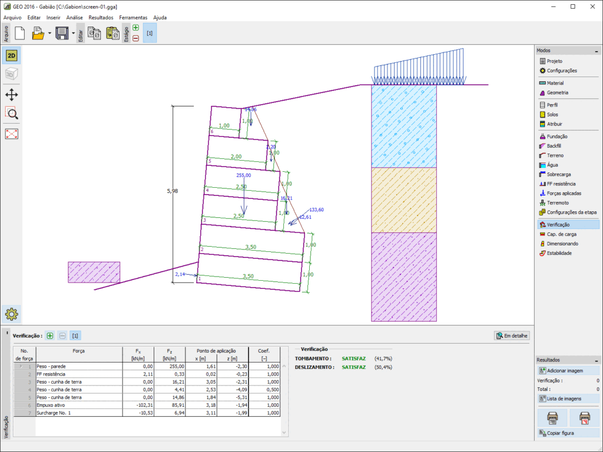Select Verificação analysis [1]
The height and width of the screenshot is (452, 603).
pos(75,336)
